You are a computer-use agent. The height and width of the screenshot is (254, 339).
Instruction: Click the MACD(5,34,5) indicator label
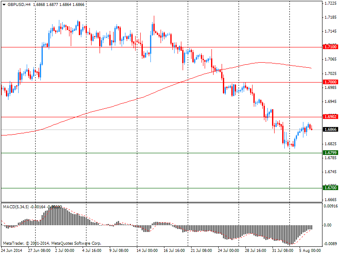pos(16,207)
